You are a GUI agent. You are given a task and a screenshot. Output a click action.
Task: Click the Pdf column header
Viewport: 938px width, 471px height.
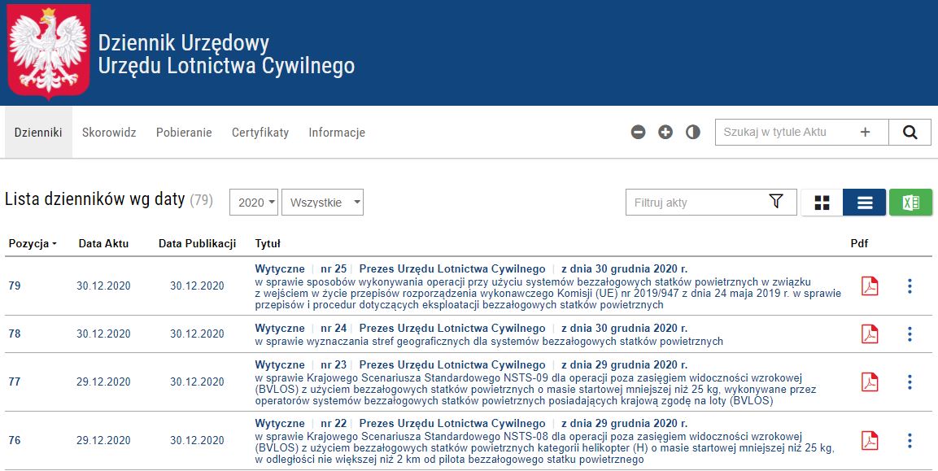(x=859, y=243)
